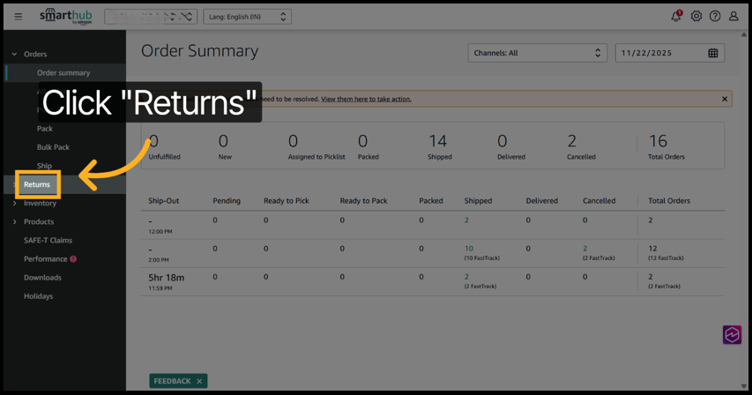Screen dimensions: 752x395
Task: Open settings gear icon
Action: (x=696, y=16)
